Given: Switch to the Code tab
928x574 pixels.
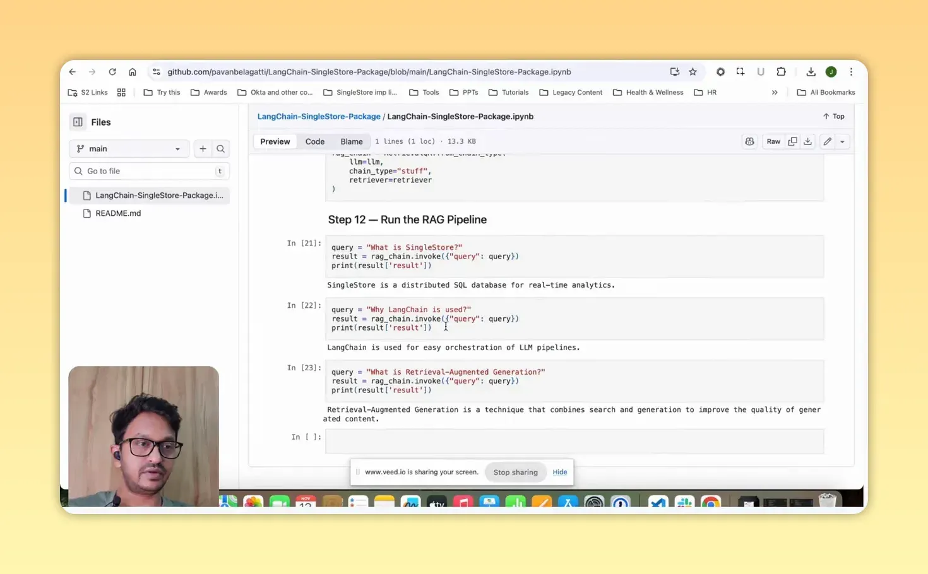Looking at the screenshot, I should click(x=315, y=142).
